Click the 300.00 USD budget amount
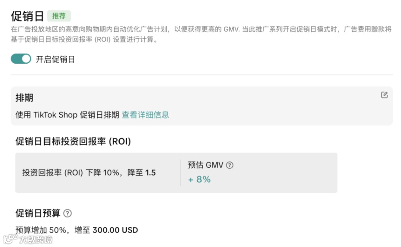This screenshot has height=247, width=401. coord(115,230)
